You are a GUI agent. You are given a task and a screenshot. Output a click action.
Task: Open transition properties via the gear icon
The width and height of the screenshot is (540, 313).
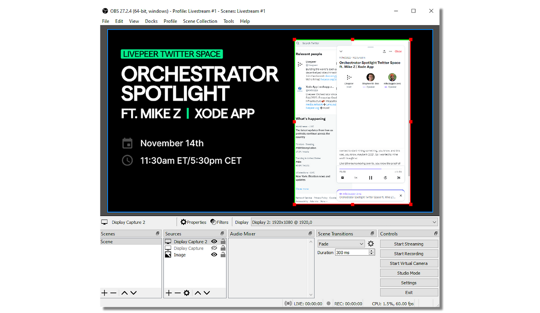tap(371, 244)
